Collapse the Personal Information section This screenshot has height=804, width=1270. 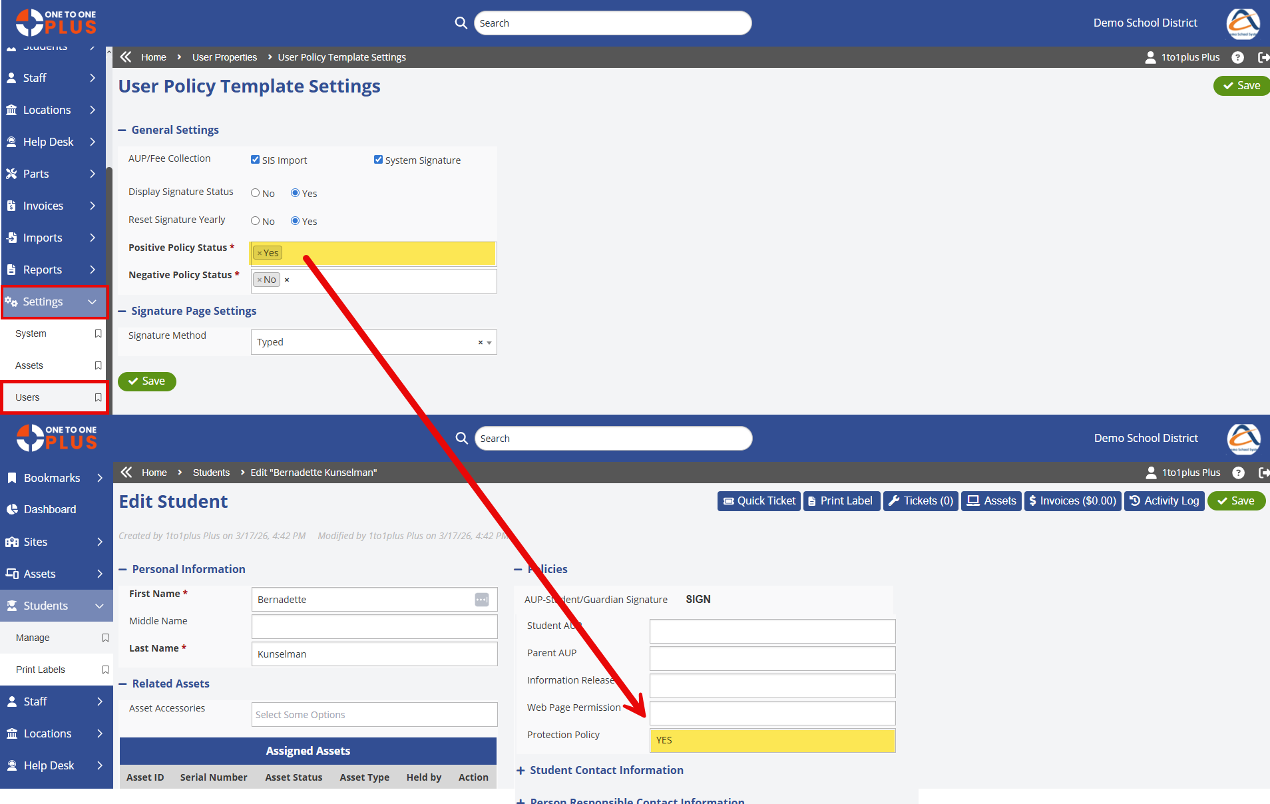click(122, 570)
